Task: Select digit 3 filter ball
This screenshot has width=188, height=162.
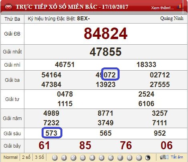Action: click(83, 158)
